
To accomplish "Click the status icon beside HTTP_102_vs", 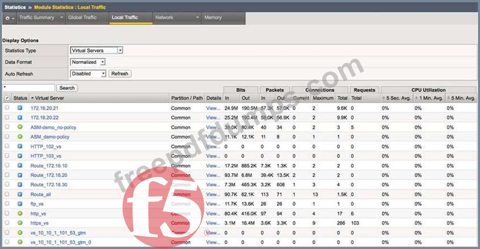I will (x=20, y=146).
